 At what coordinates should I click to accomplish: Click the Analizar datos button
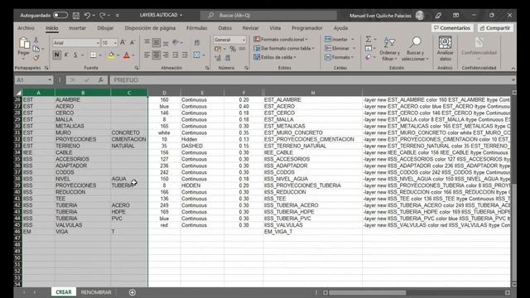pyautogui.click(x=446, y=49)
